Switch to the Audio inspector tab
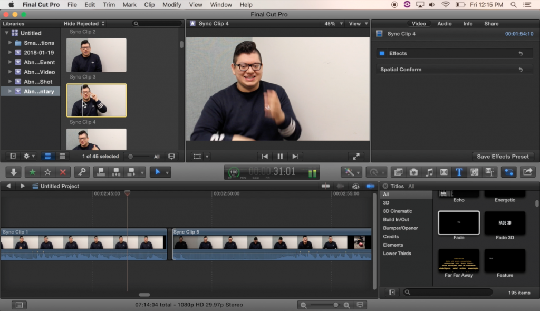The image size is (540, 311). tap(444, 23)
